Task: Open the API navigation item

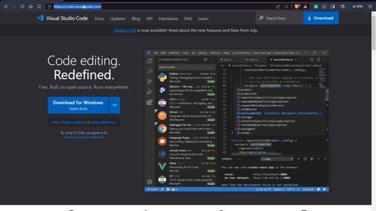Action: pos(149,19)
